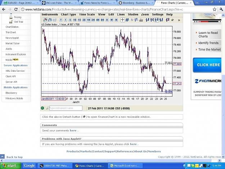
Task: Click Back to top link
Action: click(14, 157)
